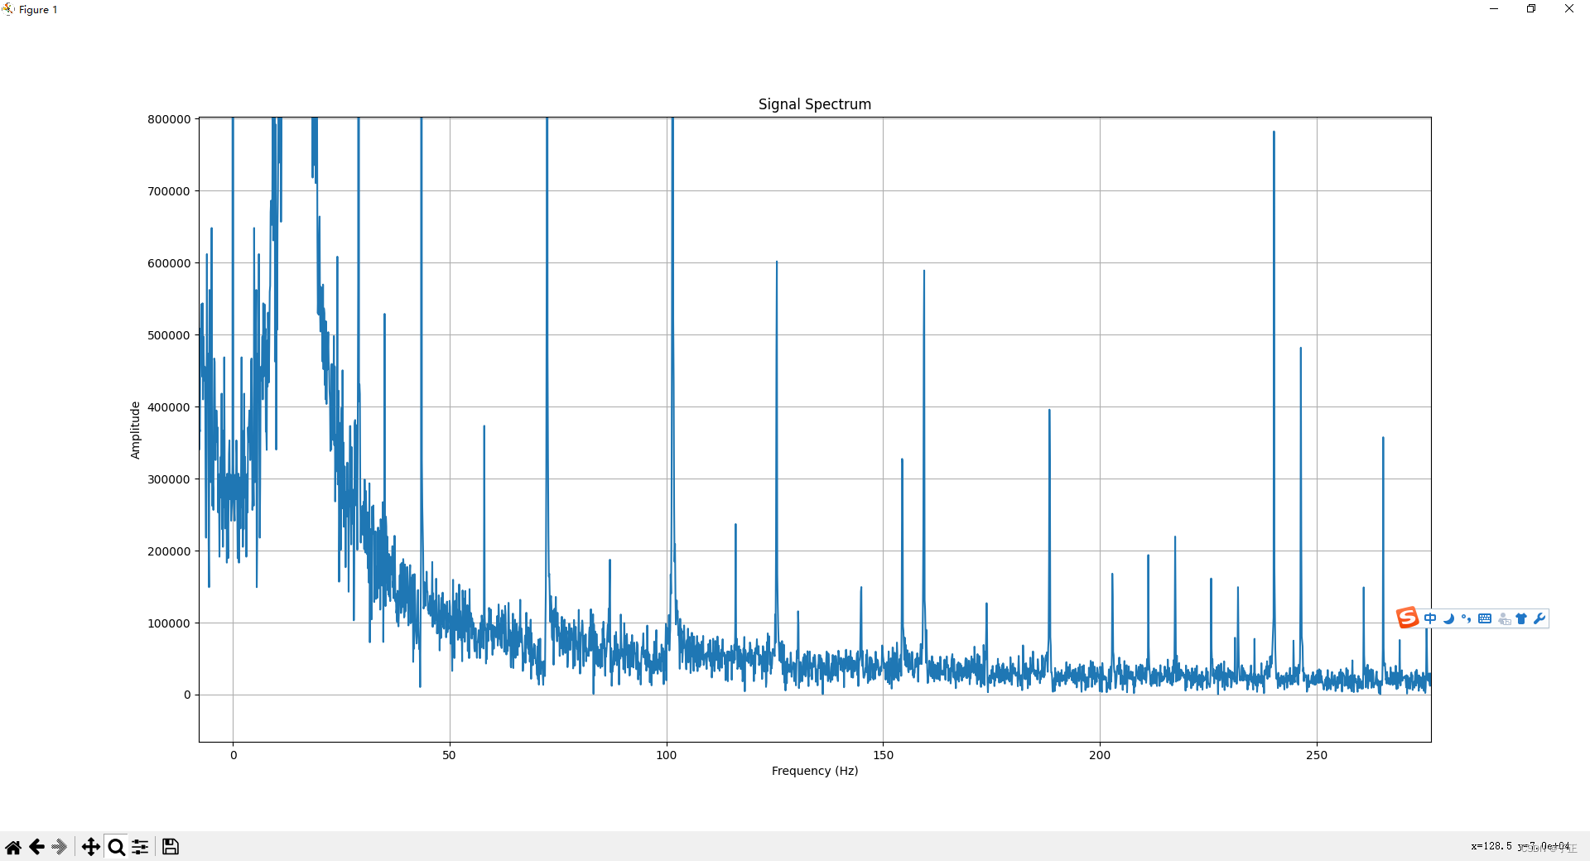Minimize the Figure 1 window
This screenshot has height=861, width=1590.
coord(1494,9)
